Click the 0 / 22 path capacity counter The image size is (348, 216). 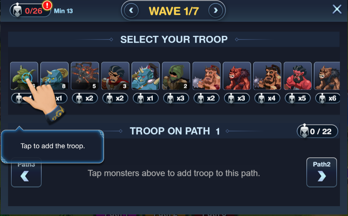(318, 131)
